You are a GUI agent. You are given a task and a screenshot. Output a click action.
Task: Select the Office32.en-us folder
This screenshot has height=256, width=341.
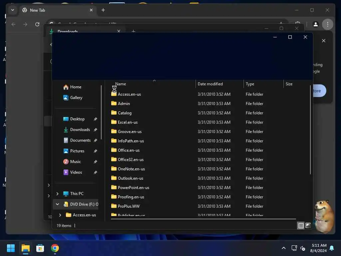pyautogui.click(x=131, y=160)
